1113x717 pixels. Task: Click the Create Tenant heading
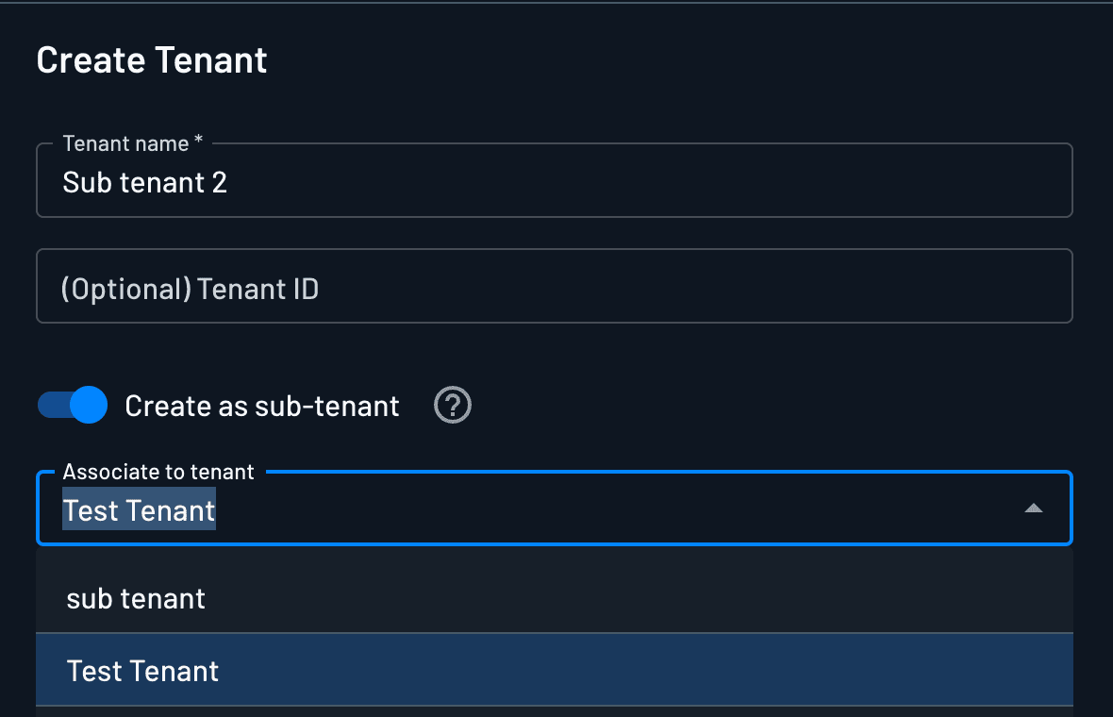coord(151,59)
